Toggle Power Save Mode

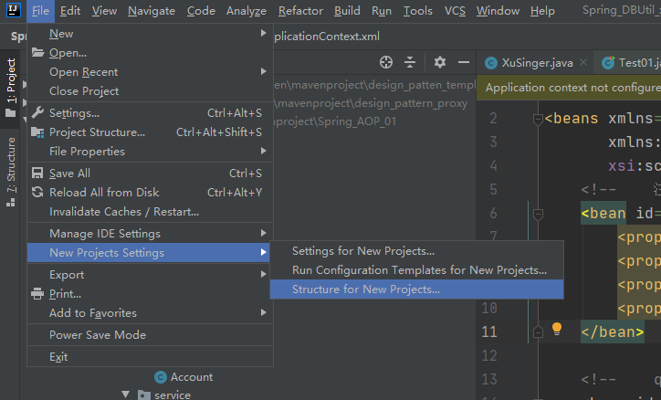pos(150,334)
